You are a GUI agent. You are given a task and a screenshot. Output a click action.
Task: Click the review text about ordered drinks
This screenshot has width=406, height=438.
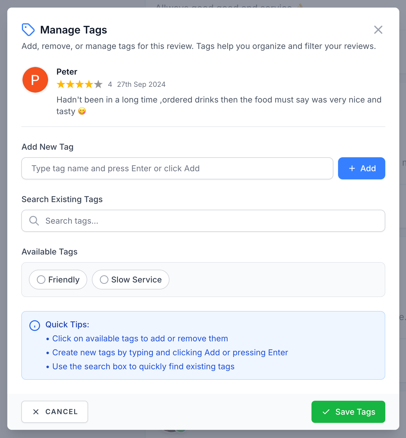tap(219, 100)
